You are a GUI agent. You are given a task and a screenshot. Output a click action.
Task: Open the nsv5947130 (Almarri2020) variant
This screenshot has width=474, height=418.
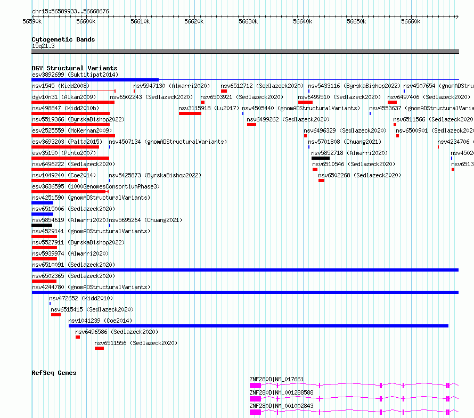pos(171,86)
